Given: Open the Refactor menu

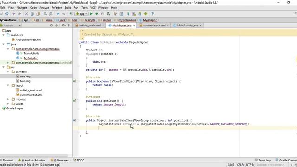Looking at the screenshot, I should tap(57, 8).
